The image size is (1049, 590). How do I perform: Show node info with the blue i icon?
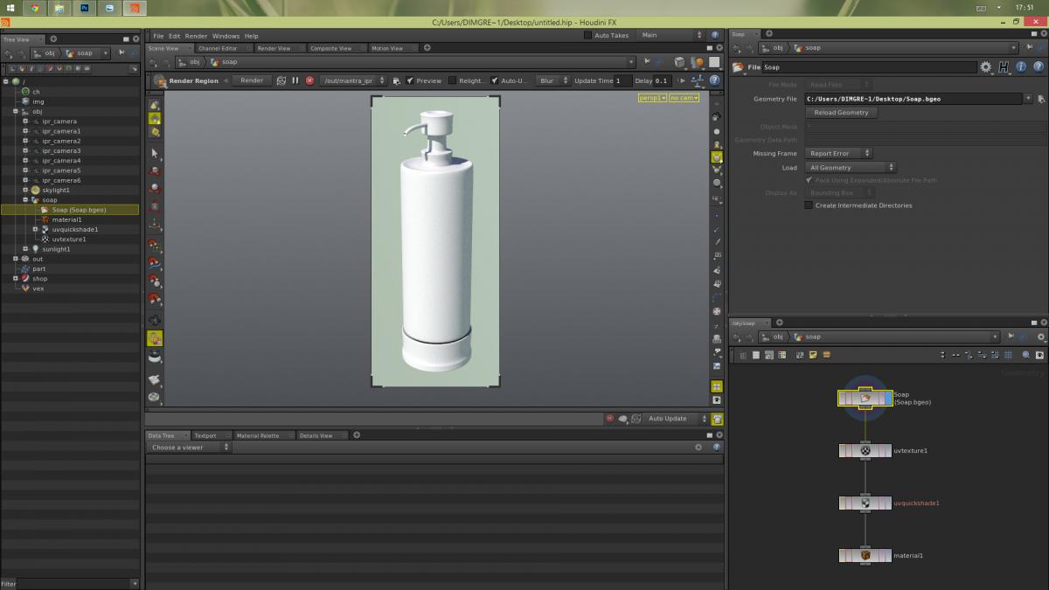(1020, 66)
